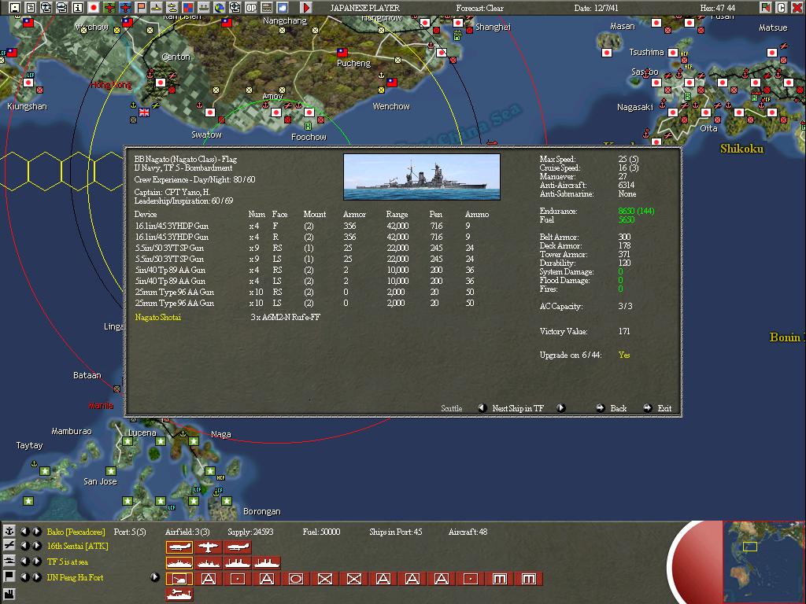
Task: Click previous arrow beside TF 5 is at sea
Action: [x=24, y=561]
